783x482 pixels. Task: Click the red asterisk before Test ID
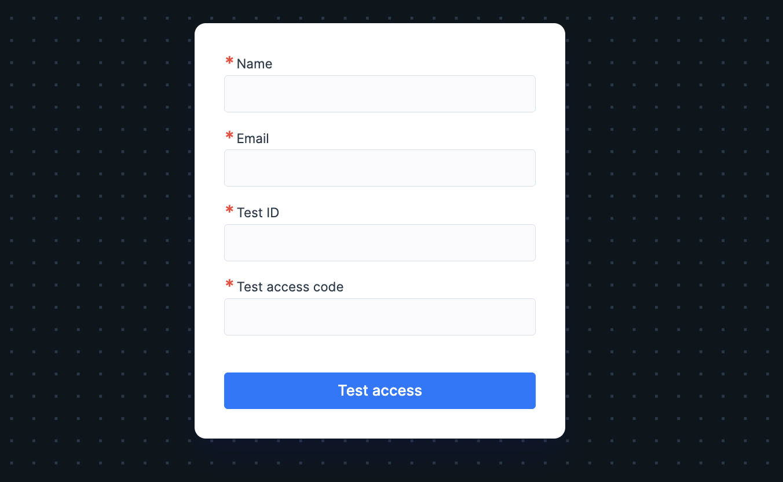pyautogui.click(x=229, y=210)
